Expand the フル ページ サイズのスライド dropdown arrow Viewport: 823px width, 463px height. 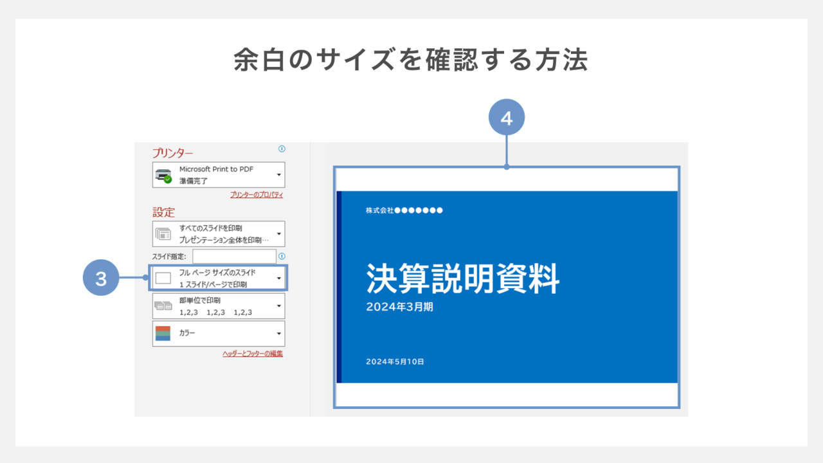[x=278, y=278]
